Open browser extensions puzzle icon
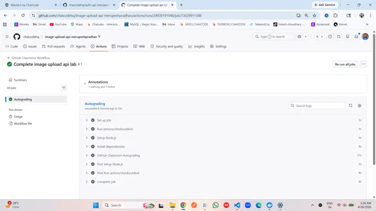376x211 pixels. click(x=336, y=15)
